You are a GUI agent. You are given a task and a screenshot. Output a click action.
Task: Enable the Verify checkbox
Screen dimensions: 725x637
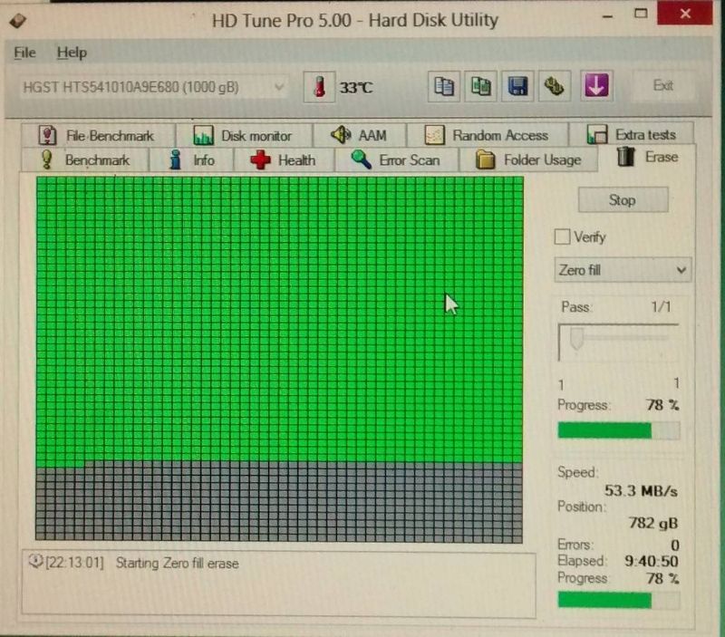[x=562, y=236]
